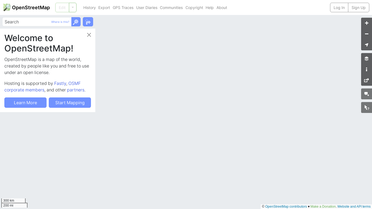Open the map Layers icon

[367, 59]
